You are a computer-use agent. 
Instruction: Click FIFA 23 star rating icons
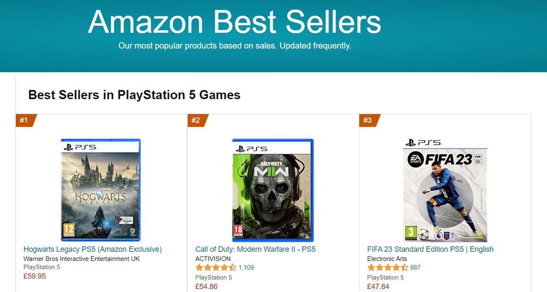pos(388,268)
